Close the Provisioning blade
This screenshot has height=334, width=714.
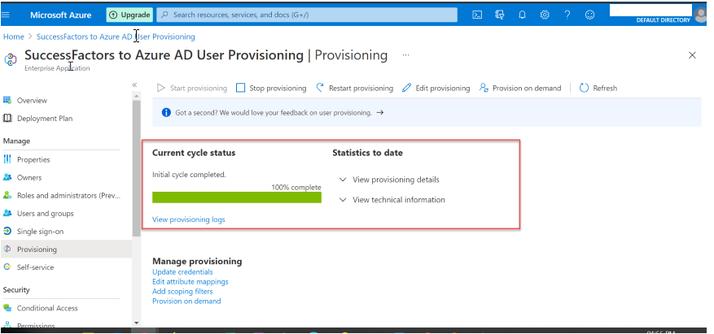(692, 55)
